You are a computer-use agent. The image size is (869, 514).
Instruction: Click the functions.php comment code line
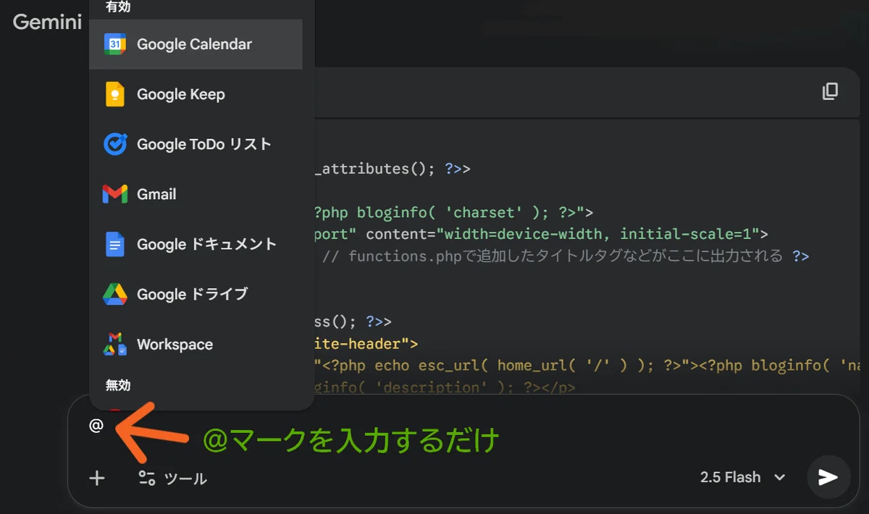point(566,256)
